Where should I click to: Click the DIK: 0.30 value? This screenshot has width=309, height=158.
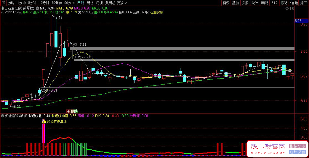pos(102,116)
